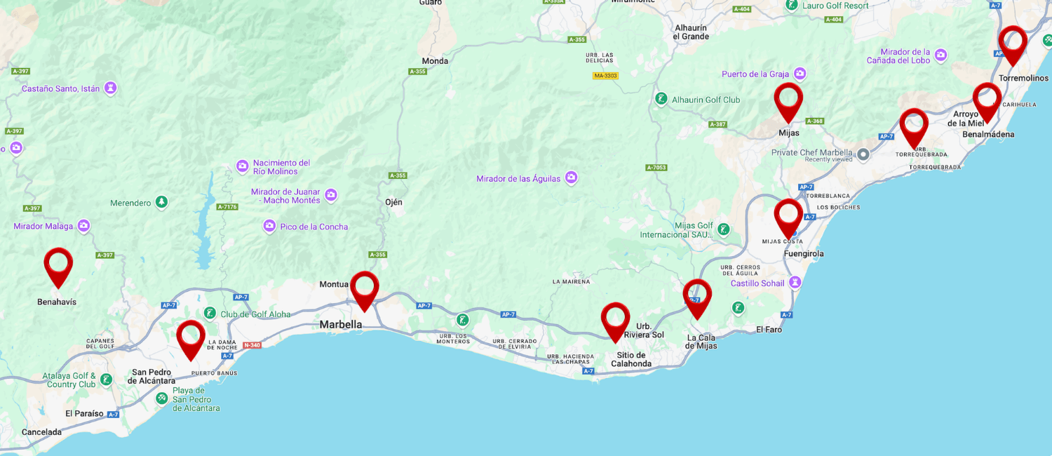Click the red pin on Mijas Costa
This screenshot has width=1052, height=456.
(788, 219)
